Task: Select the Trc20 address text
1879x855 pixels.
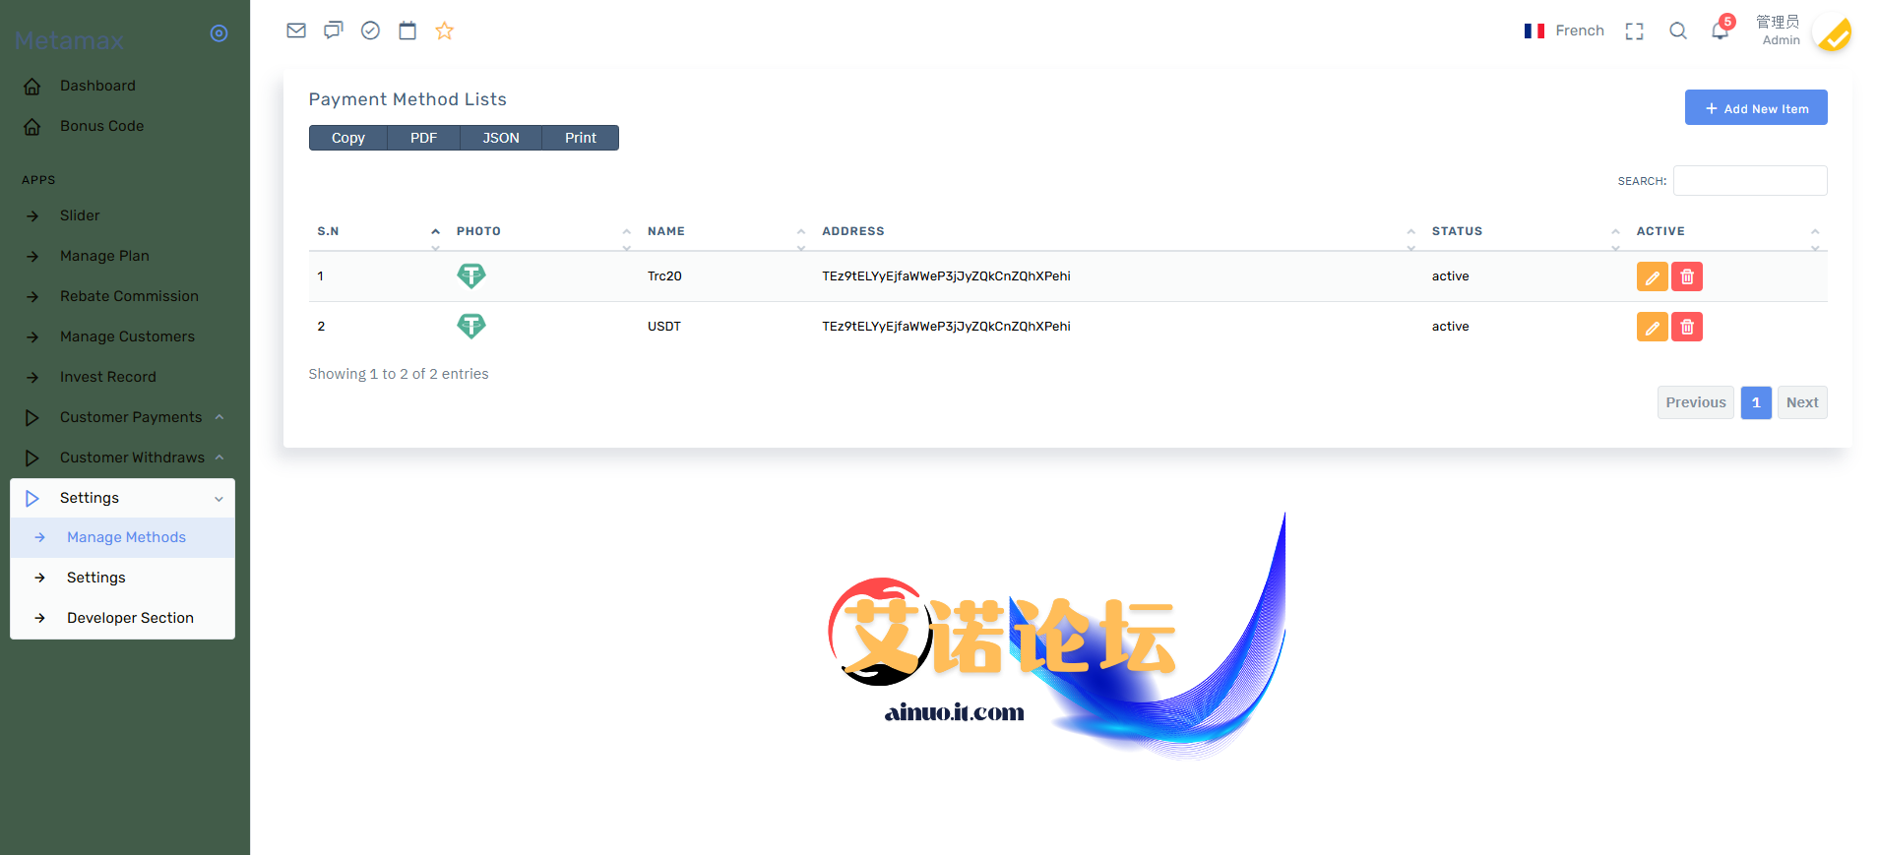Action: point(946,276)
